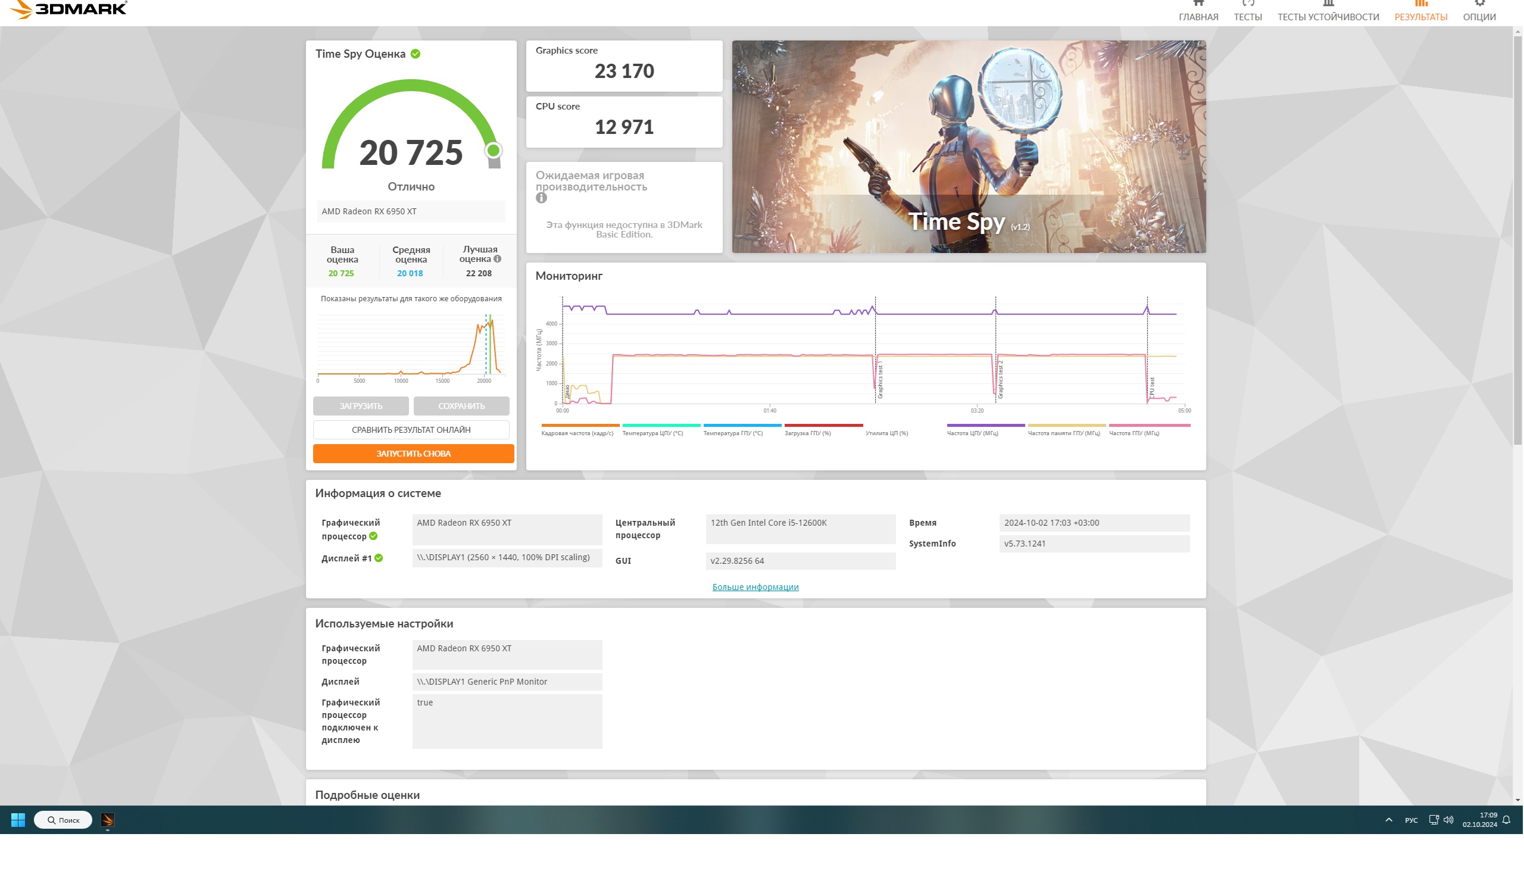Open the Windows Start menu
The width and height of the screenshot is (1524, 893).
18,820
